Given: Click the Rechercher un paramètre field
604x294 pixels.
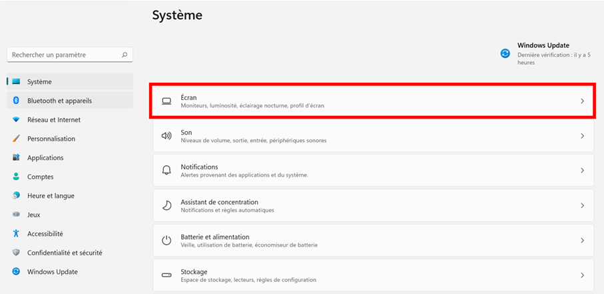Looking at the screenshot, I should (63, 55).
